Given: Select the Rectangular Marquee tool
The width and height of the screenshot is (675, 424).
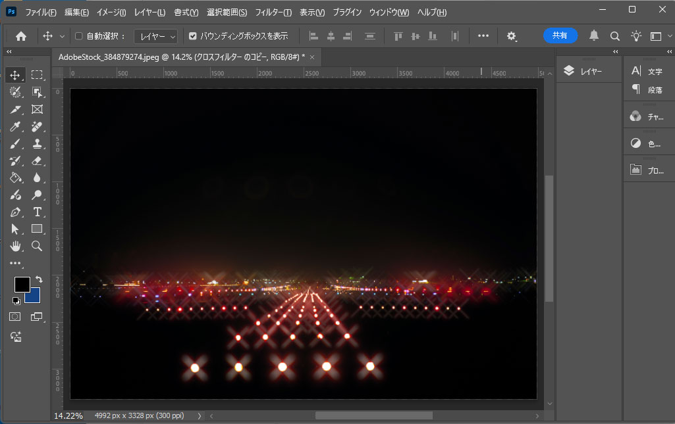Looking at the screenshot, I should point(37,75).
